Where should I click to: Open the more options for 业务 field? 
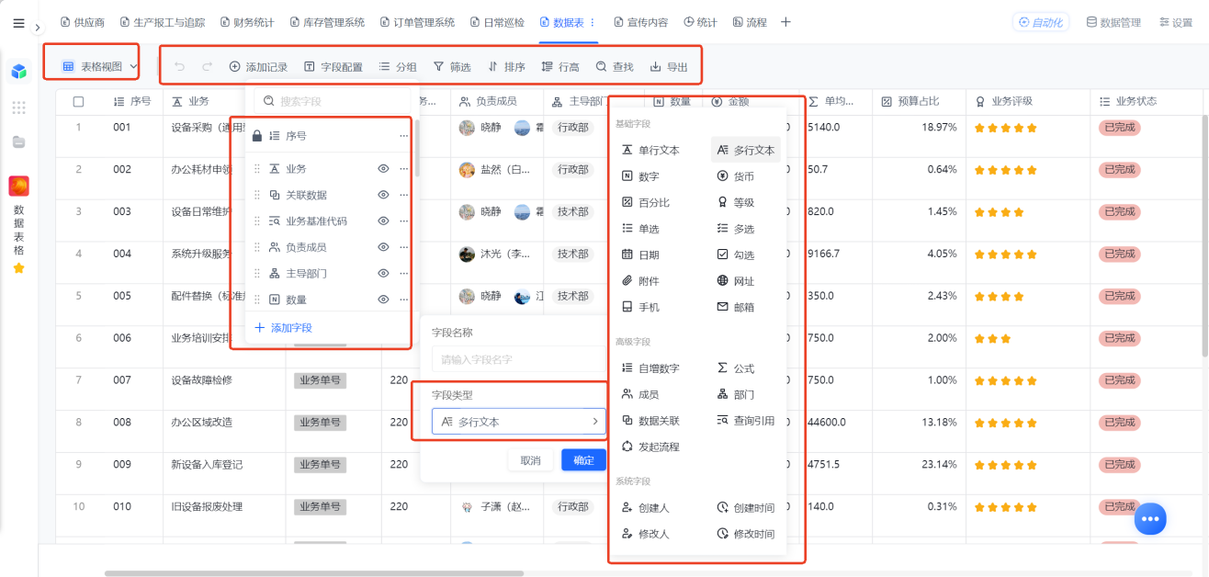403,169
